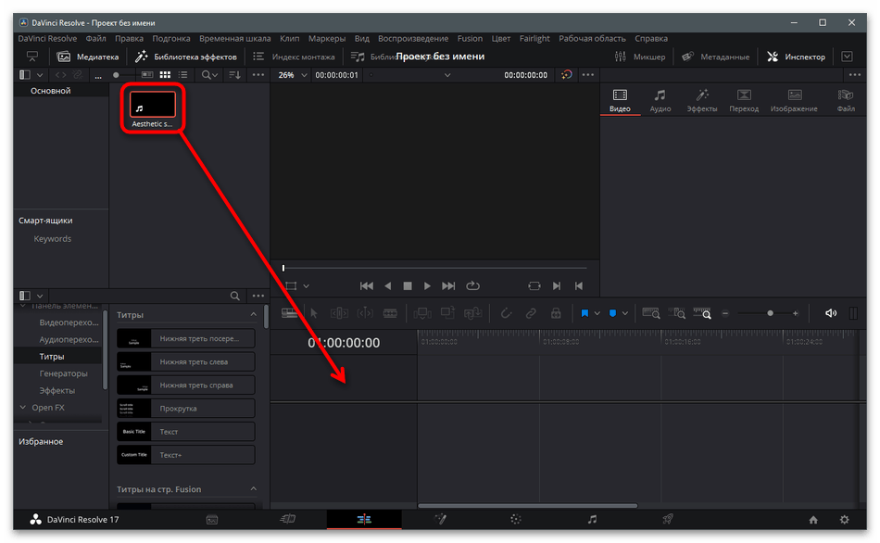
Task: Open media pool search dropdown
Action: [210, 75]
